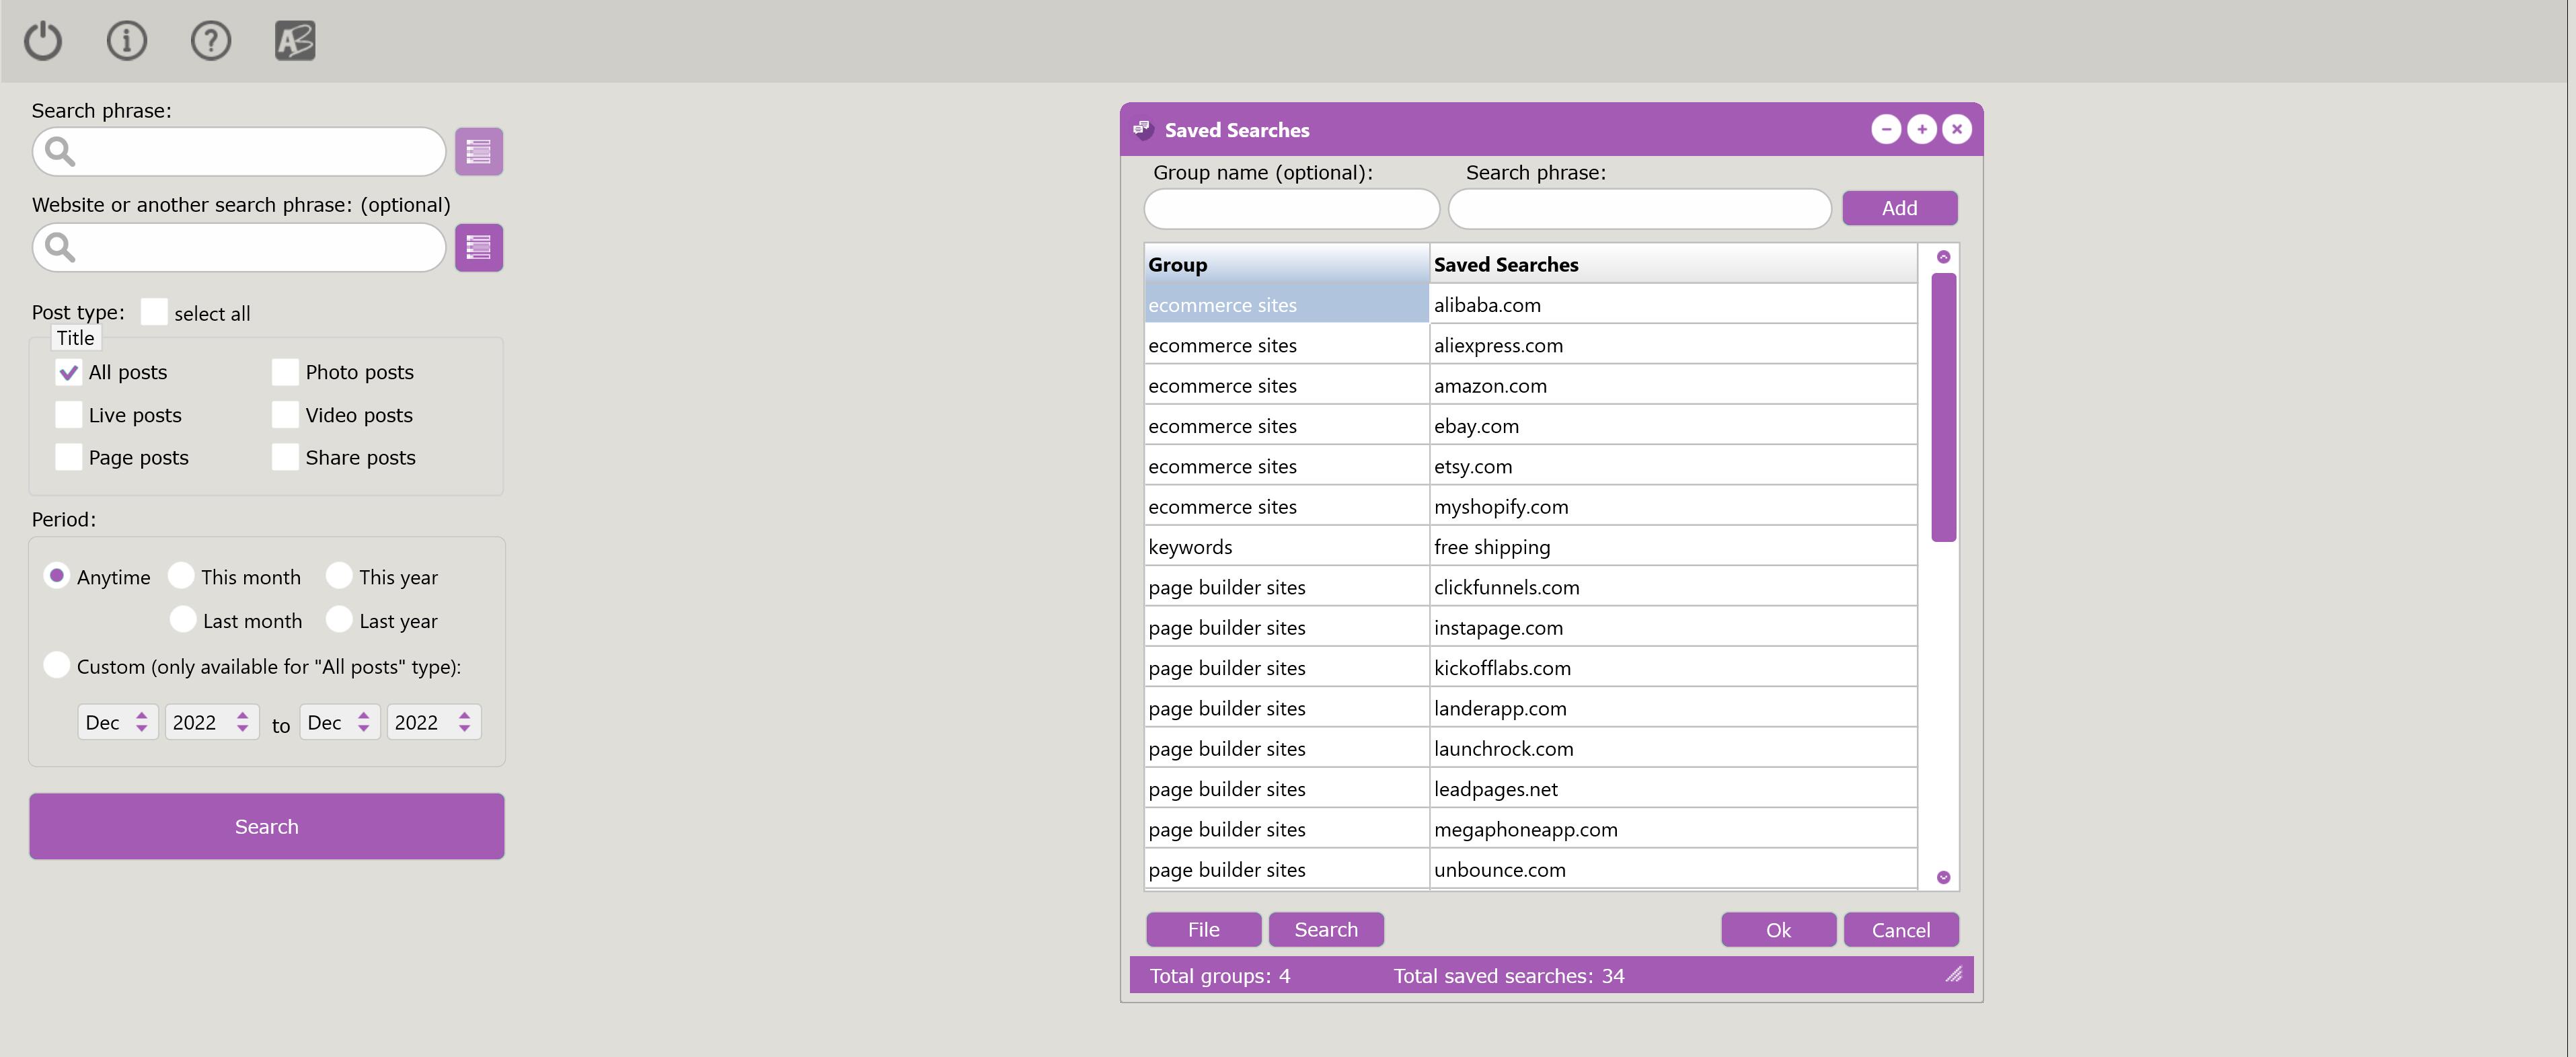Viewport: 2576px width, 1057px height.
Task: Maximize the Saved Searches dialog
Action: coord(1922,129)
